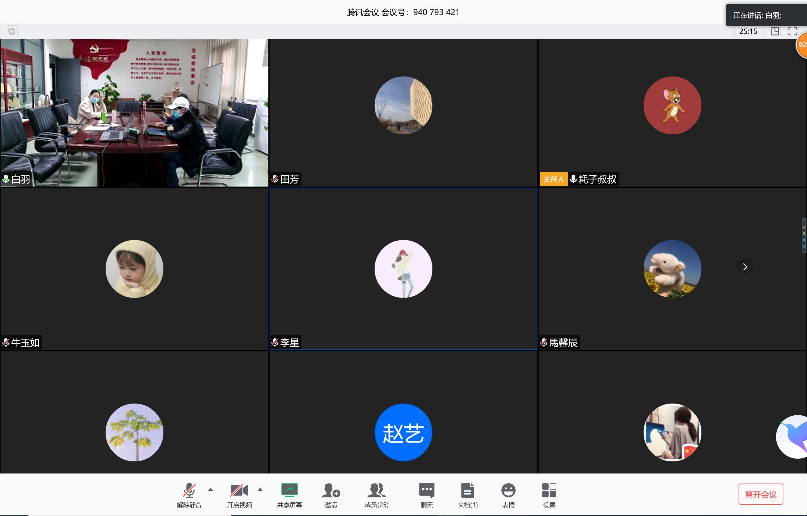Toggle fullscreen mode icon at top right

(792, 32)
